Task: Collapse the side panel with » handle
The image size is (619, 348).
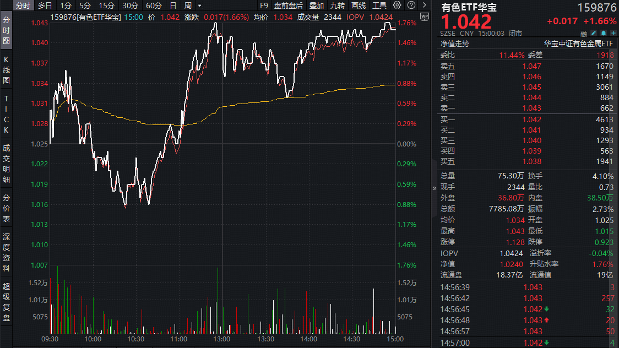Action: coord(435,188)
